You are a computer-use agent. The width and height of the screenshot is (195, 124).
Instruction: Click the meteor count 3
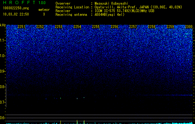[44, 14]
